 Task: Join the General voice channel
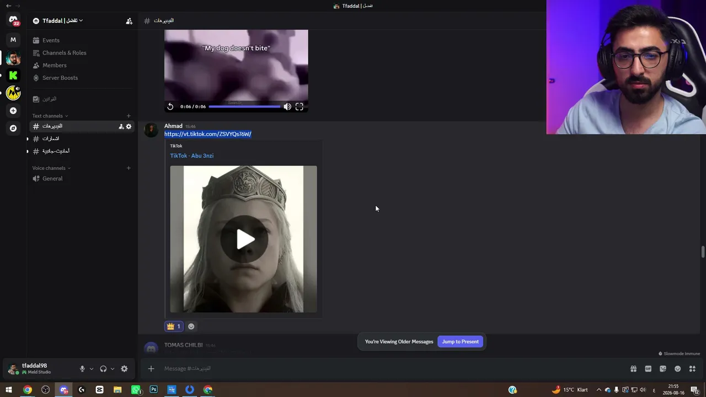point(82,179)
